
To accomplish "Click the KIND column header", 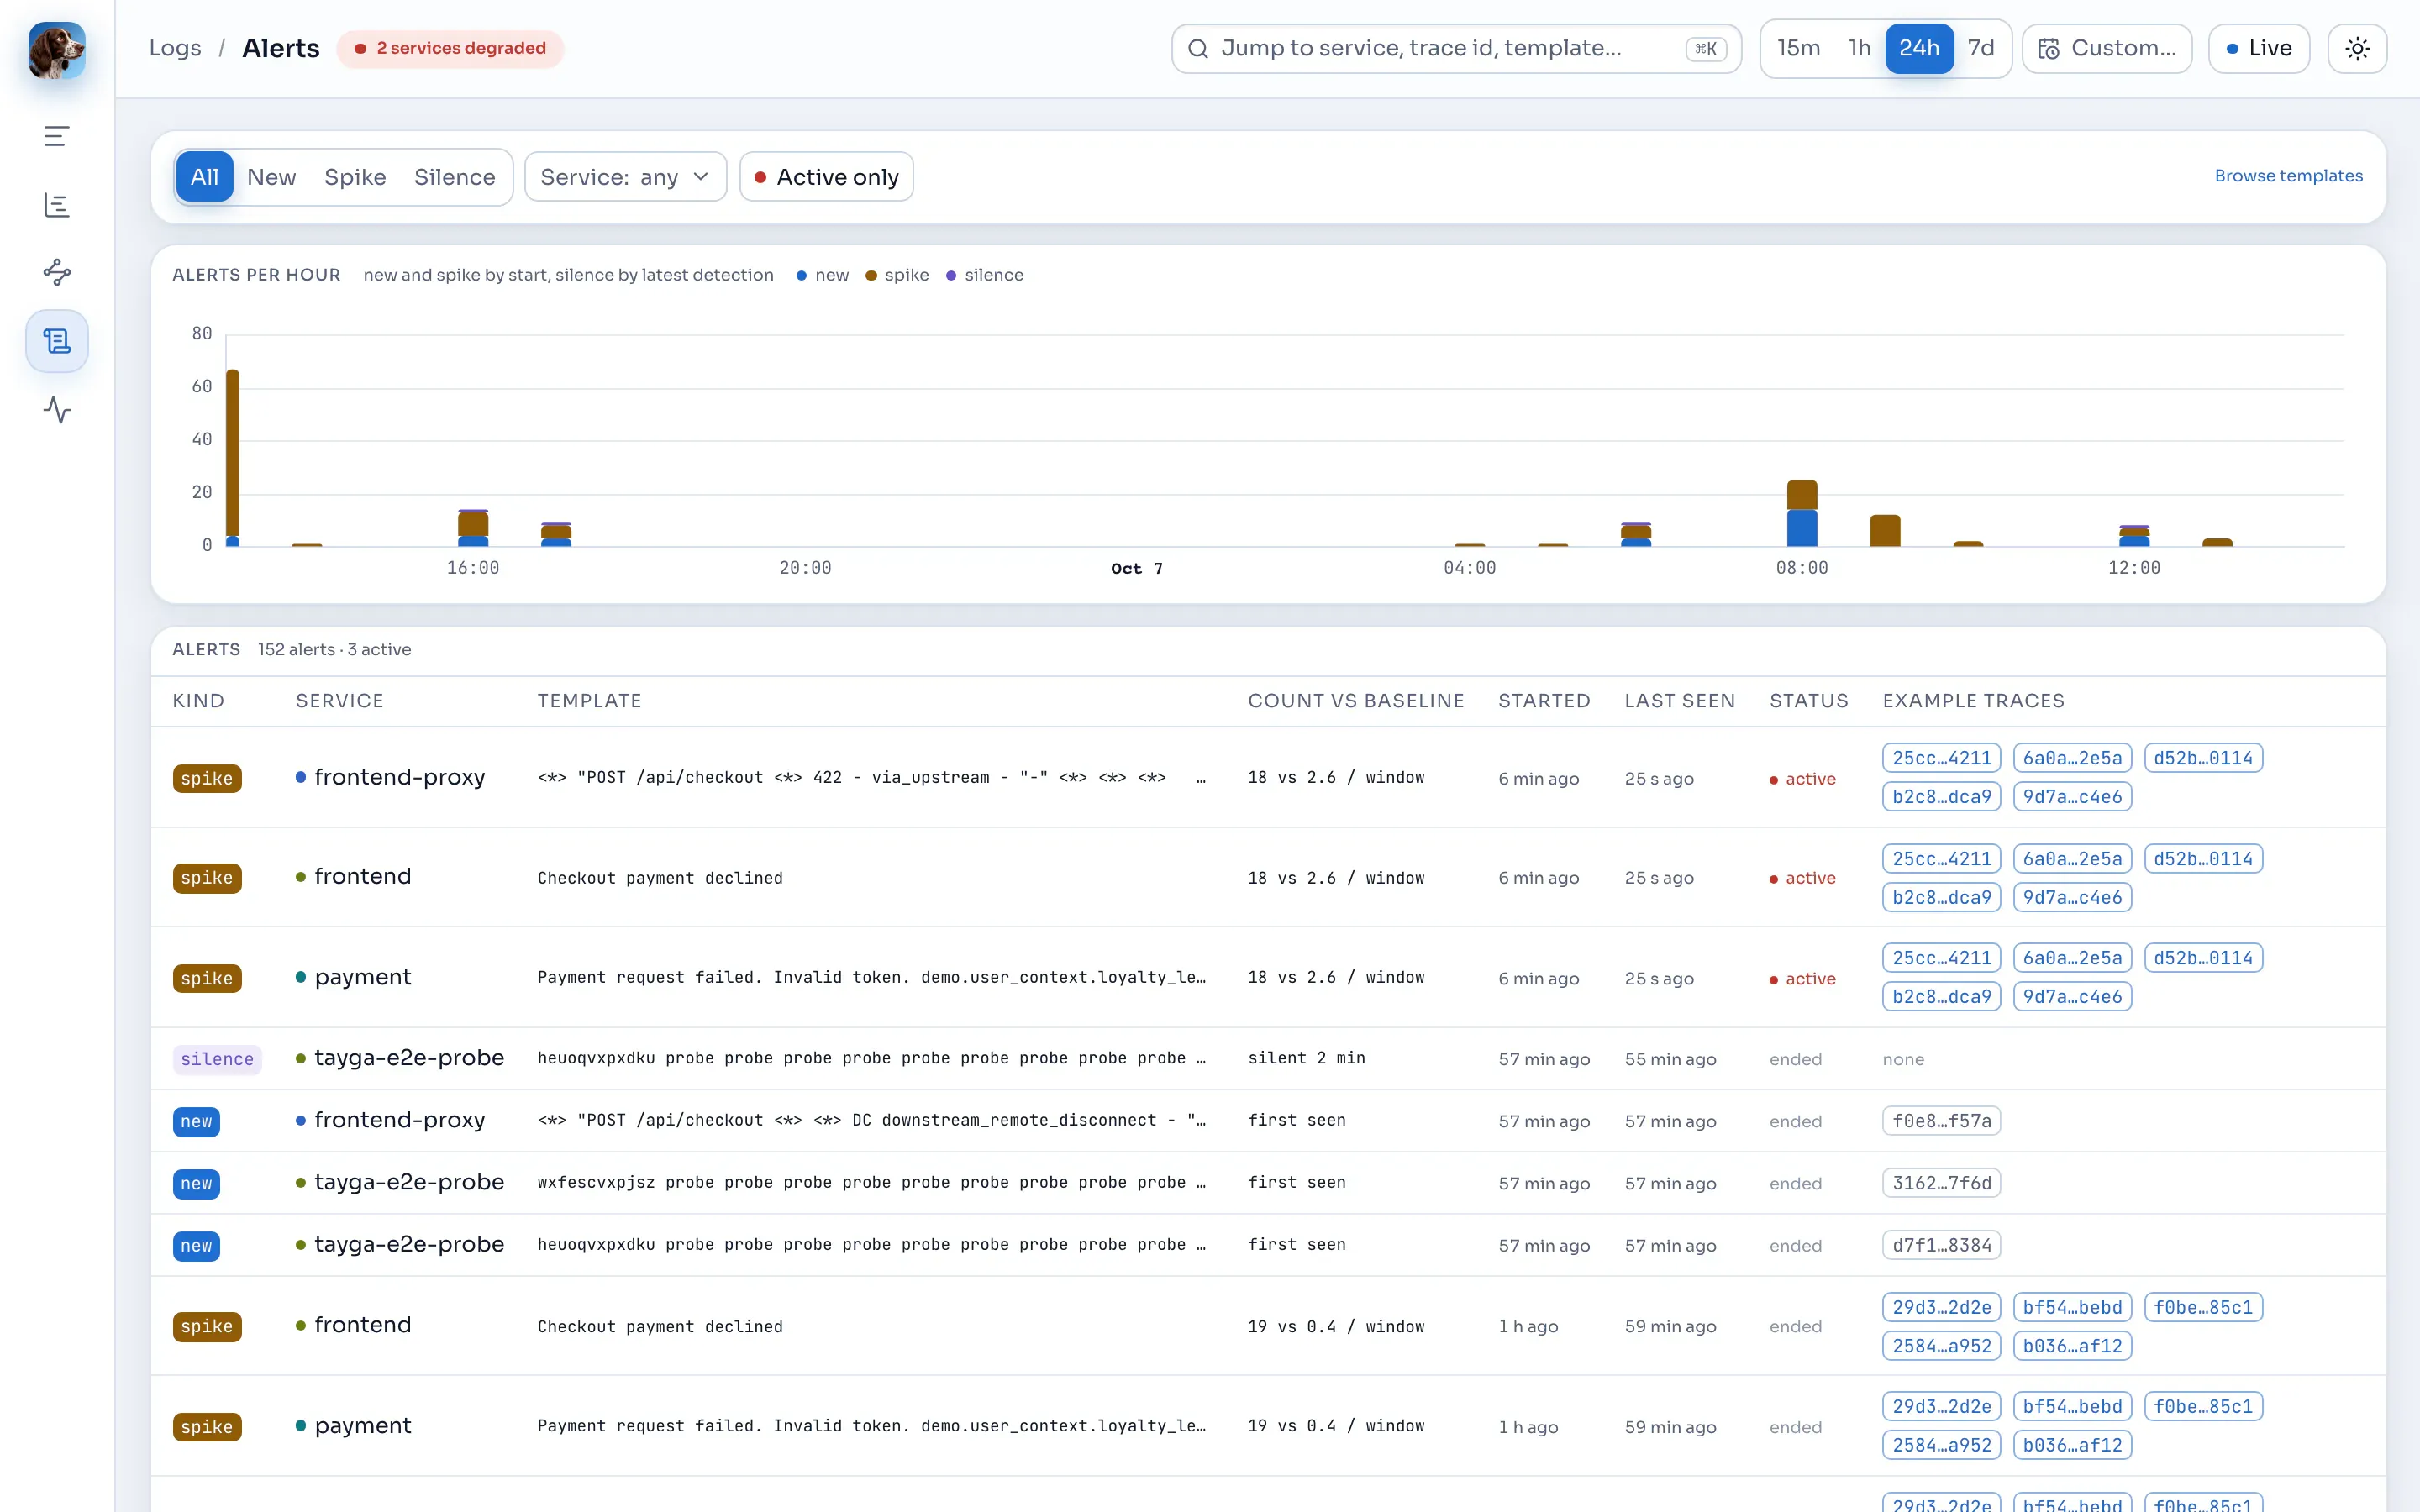I will click(x=198, y=701).
